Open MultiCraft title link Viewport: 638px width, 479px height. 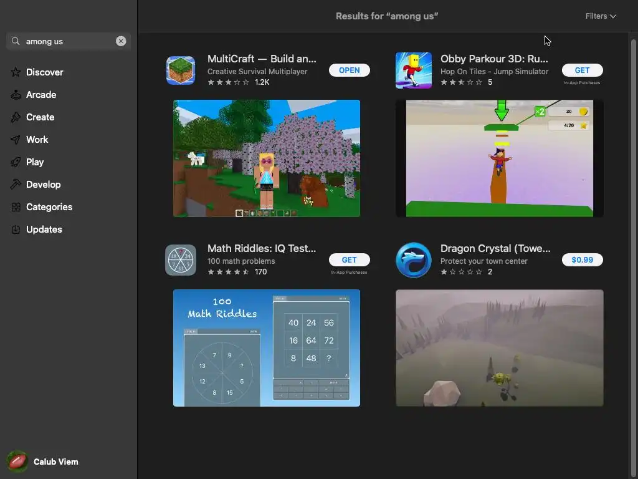coord(262,59)
